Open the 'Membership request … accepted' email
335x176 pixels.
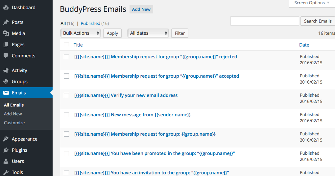pos(156,76)
